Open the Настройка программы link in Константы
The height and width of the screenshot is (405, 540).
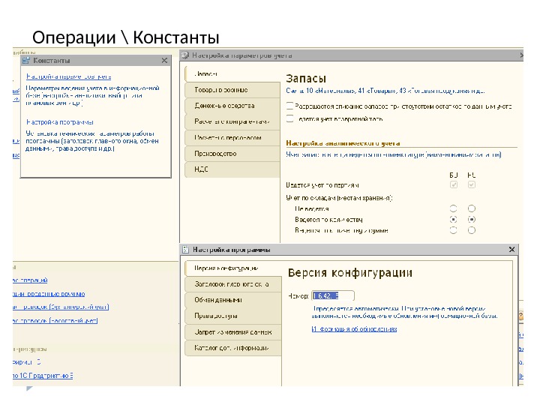pyautogui.click(x=60, y=122)
